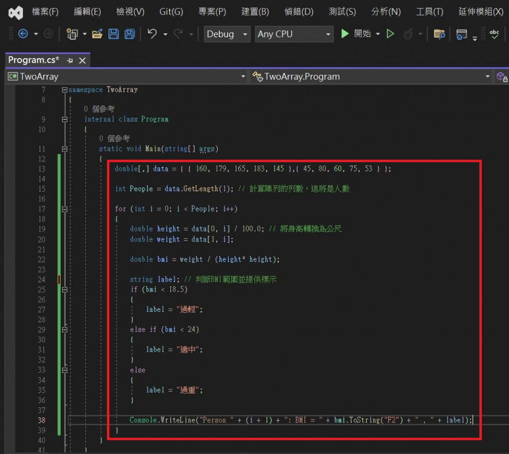Close the Program.cs tab
This screenshot has height=454, width=509.
click(x=83, y=61)
